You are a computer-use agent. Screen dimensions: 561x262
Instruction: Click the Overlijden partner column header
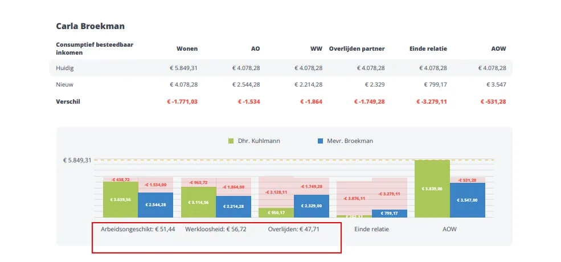point(357,48)
